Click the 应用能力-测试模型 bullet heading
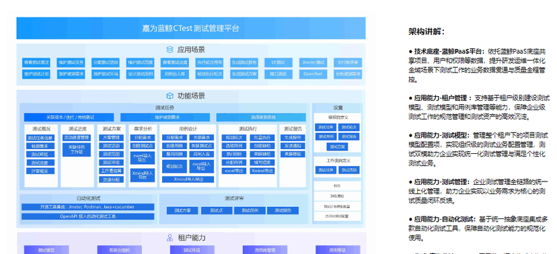Viewport: 557px width, 254px height. [441, 136]
